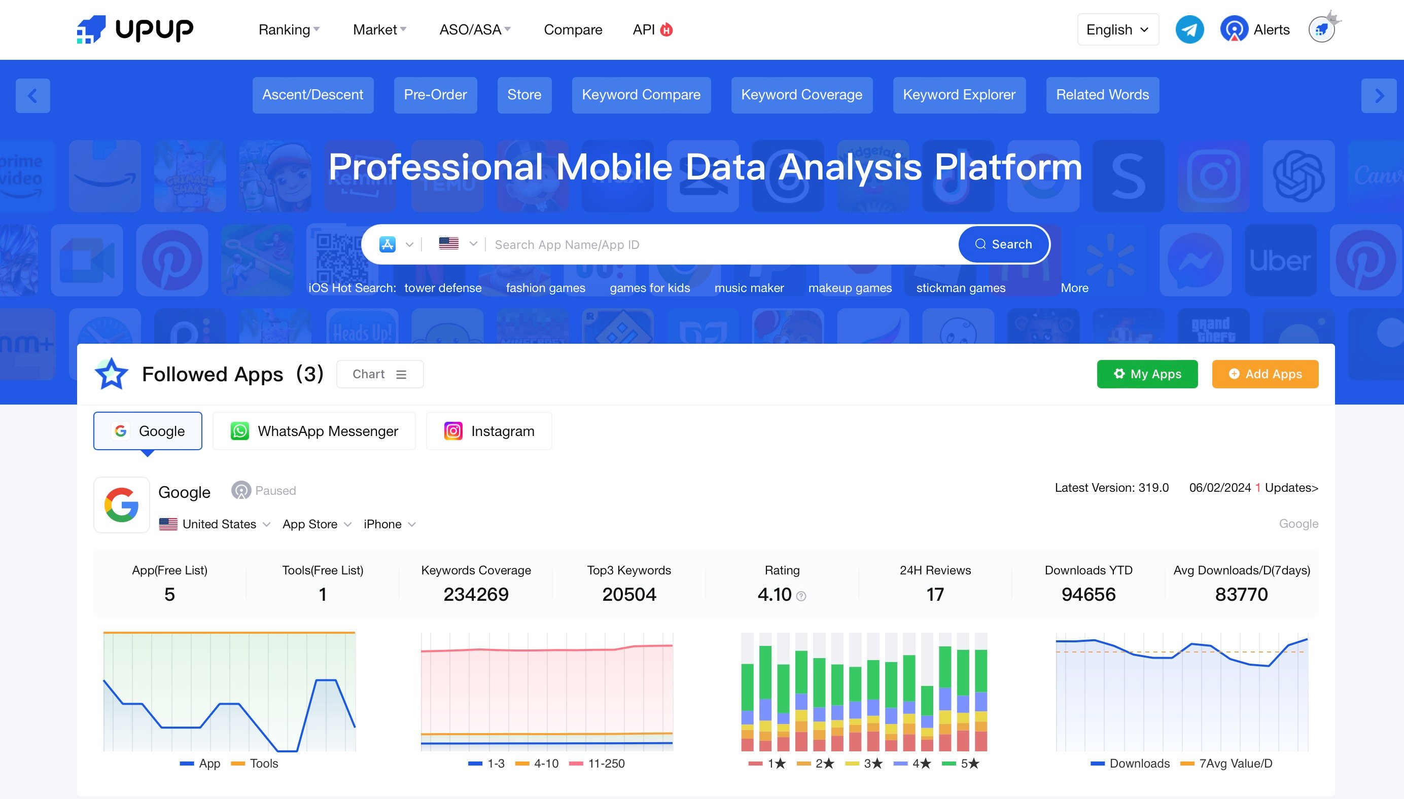
Task: Click the rating help question icon
Action: 801,596
